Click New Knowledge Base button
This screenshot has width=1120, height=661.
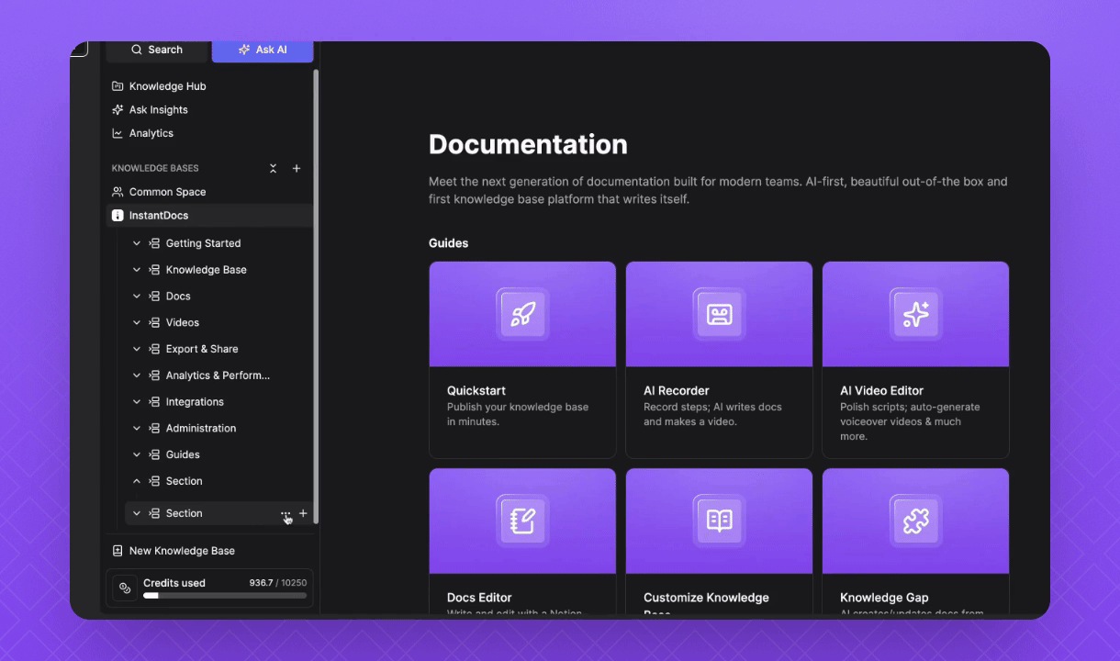click(x=182, y=551)
